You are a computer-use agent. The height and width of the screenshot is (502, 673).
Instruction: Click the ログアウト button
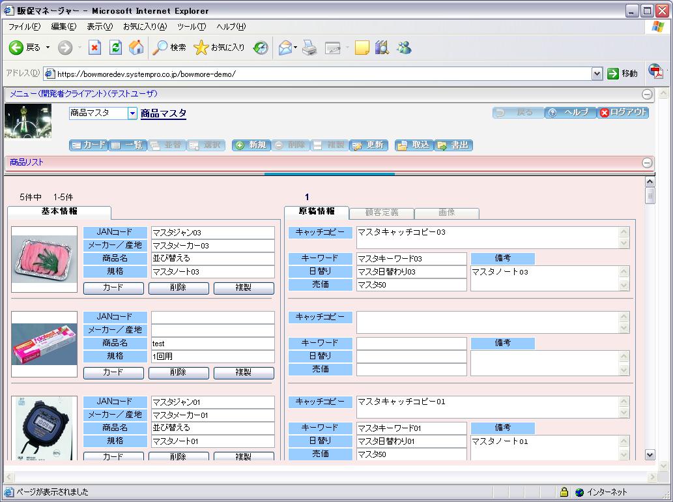click(623, 113)
